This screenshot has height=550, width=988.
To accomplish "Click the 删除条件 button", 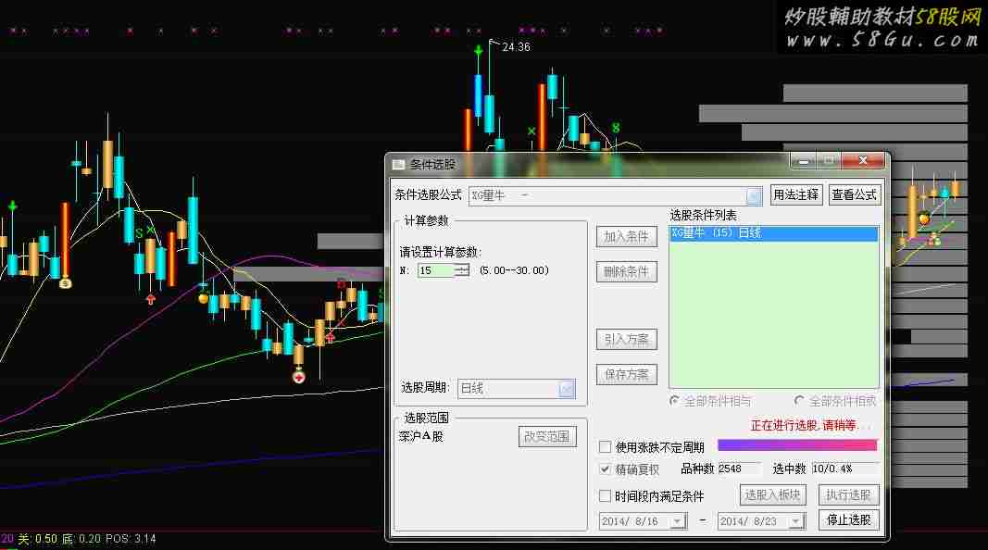I will coord(626,271).
